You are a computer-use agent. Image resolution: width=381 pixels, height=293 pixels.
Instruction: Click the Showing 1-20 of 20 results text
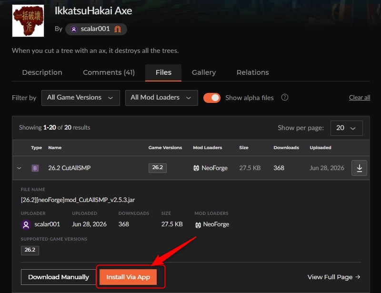(55, 127)
